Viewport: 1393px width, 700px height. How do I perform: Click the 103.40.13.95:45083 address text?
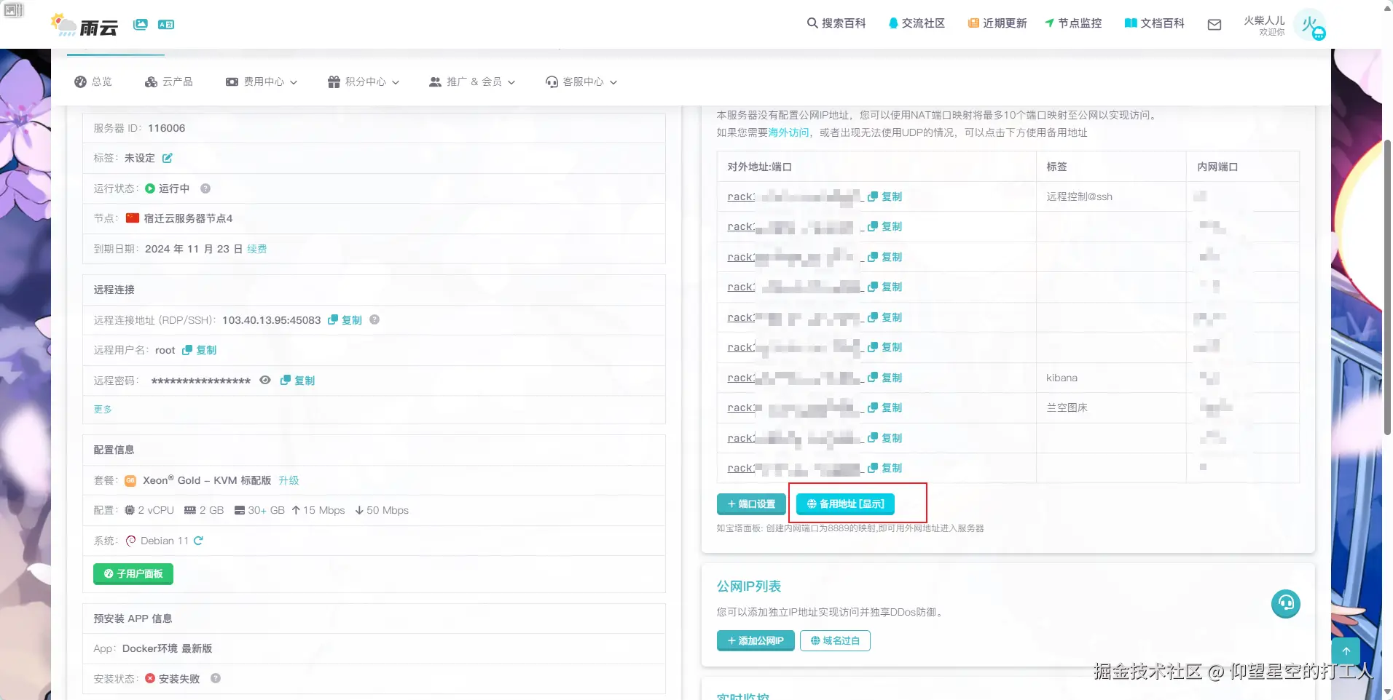(x=272, y=320)
